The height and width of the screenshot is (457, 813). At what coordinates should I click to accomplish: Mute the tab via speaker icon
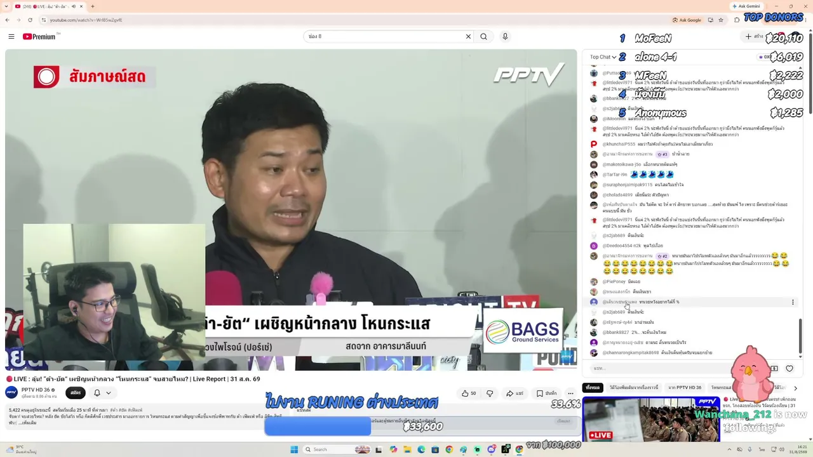tap(73, 6)
